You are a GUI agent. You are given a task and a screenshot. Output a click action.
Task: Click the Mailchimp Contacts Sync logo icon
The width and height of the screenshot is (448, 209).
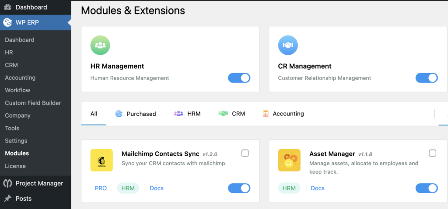pyautogui.click(x=101, y=160)
